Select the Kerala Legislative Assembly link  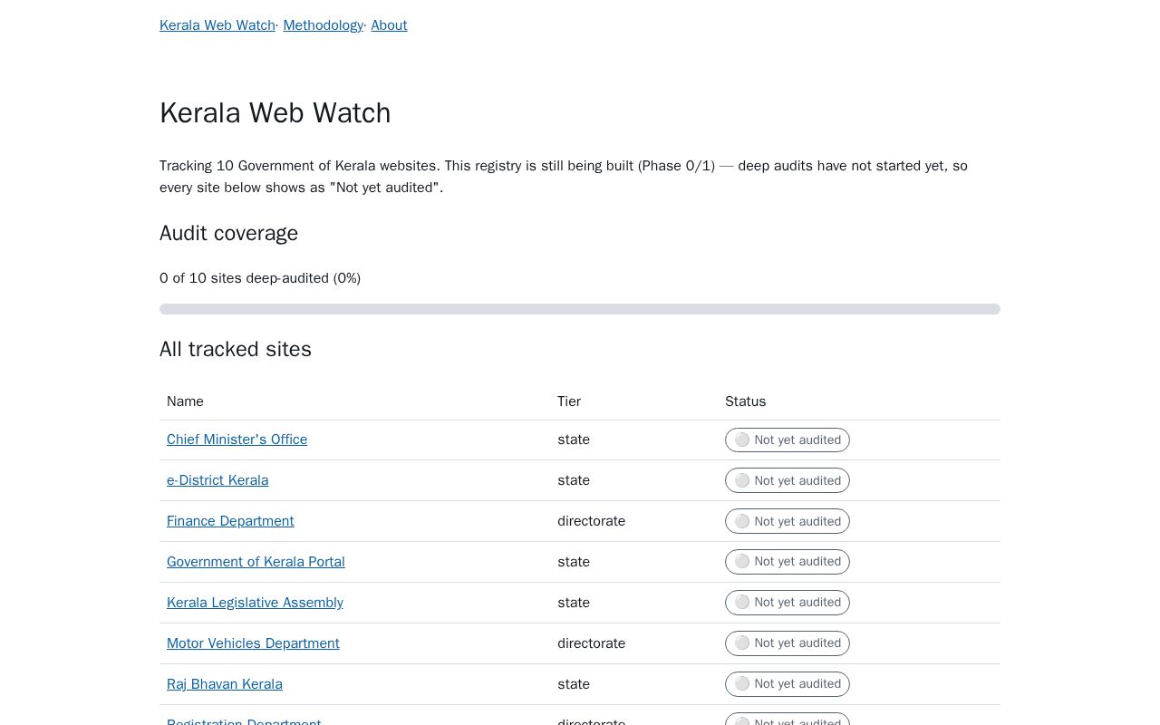click(255, 603)
